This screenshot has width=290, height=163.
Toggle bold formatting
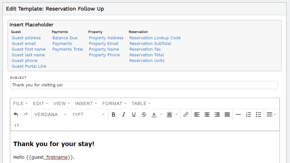click(x=113, y=114)
